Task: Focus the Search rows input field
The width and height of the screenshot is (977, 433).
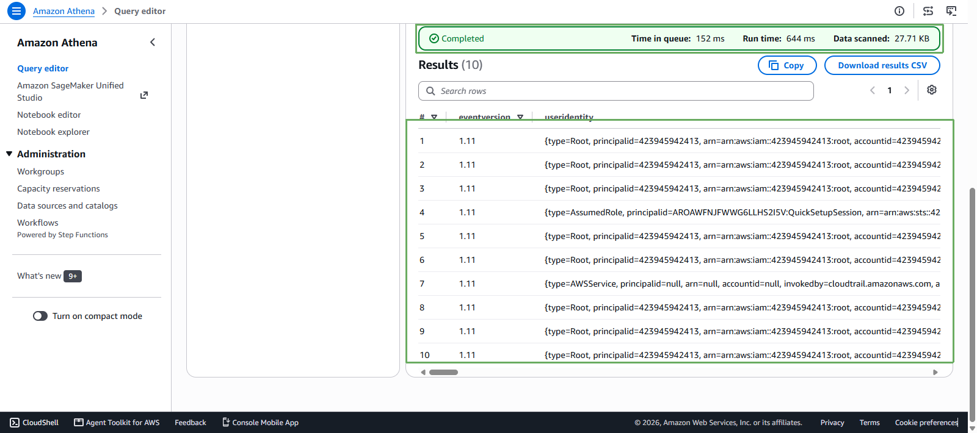Action: tap(616, 91)
